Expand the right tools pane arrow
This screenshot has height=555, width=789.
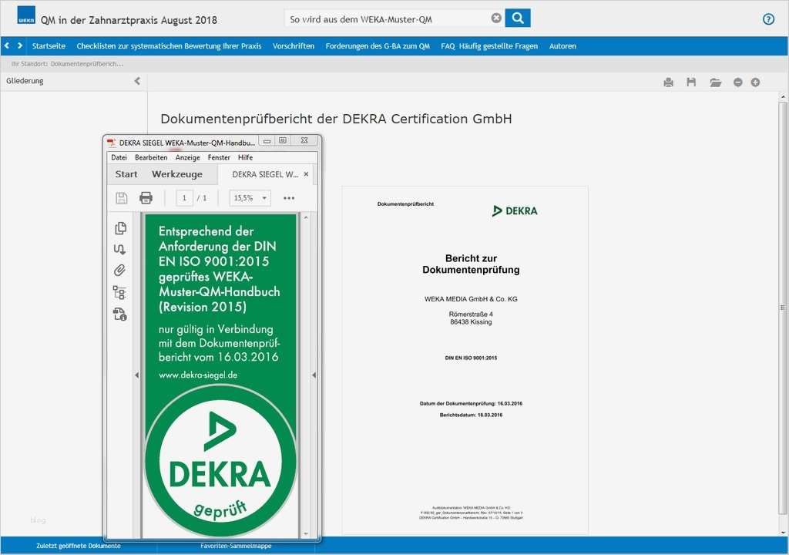coord(314,375)
